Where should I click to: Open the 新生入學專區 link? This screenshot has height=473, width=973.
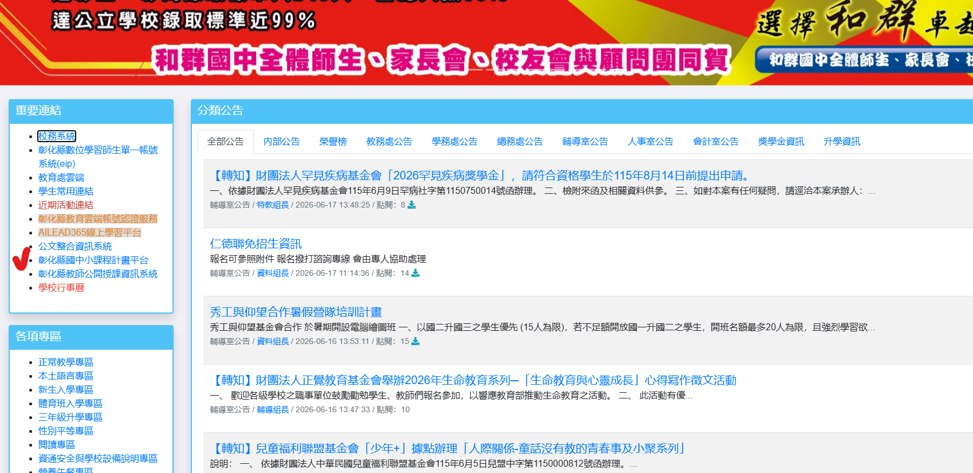(66, 389)
